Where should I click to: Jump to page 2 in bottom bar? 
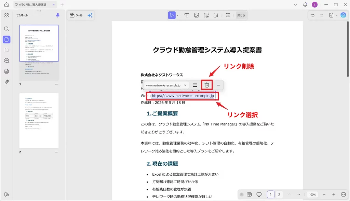point(279,195)
